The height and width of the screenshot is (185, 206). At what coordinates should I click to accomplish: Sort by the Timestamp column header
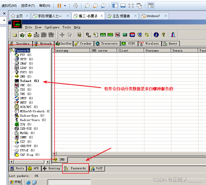71,50
